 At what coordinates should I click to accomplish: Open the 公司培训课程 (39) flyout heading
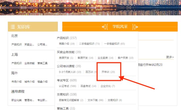pos(69,66)
